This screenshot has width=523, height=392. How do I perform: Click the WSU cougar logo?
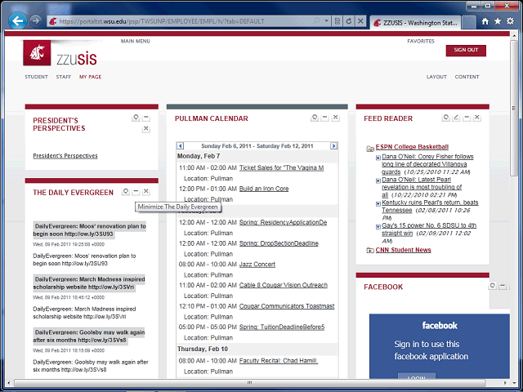click(37, 52)
